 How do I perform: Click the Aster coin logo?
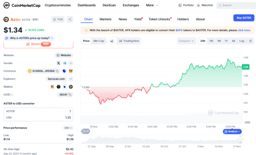(x=6, y=20)
